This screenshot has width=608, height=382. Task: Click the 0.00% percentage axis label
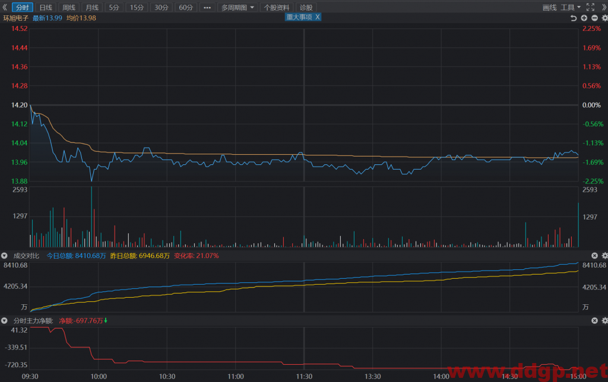point(592,105)
